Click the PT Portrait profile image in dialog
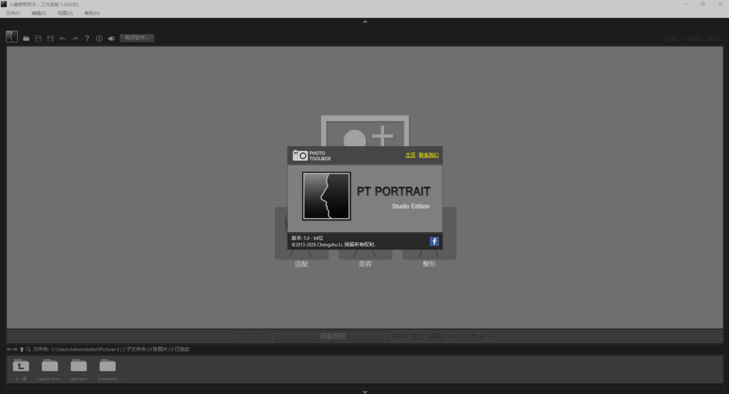The width and height of the screenshot is (729, 394). [x=326, y=196]
